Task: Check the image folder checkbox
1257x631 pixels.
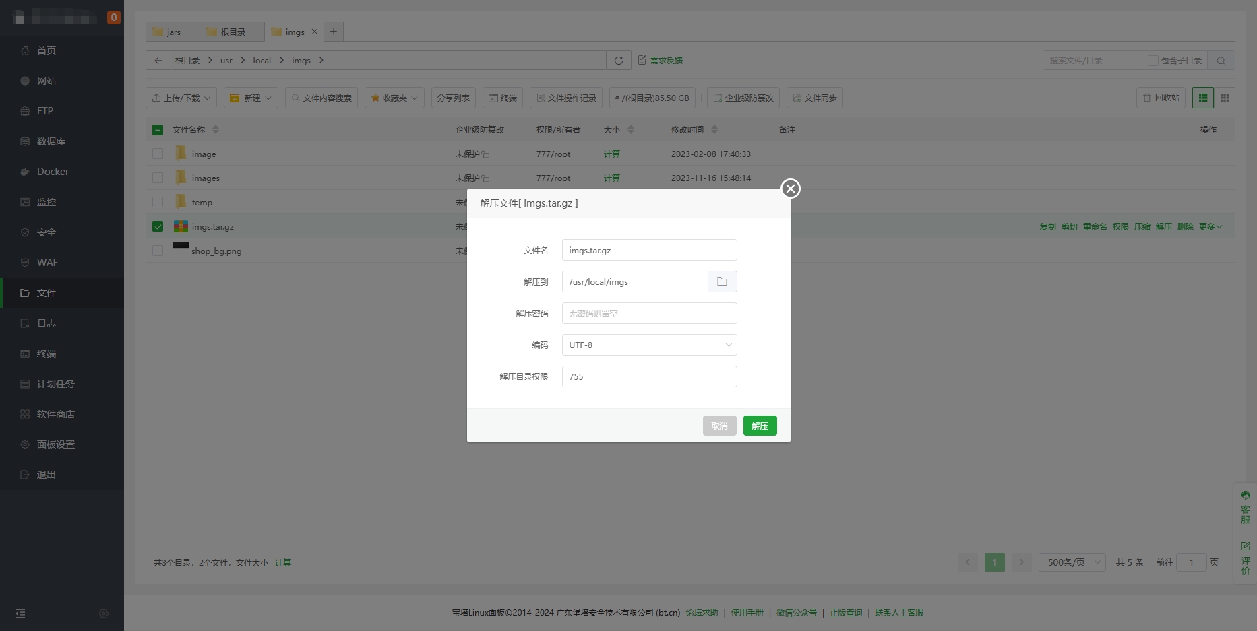Action: 158,154
